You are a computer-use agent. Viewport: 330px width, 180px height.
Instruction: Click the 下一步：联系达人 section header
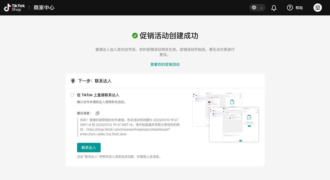pyautogui.click(x=95, y=81)
